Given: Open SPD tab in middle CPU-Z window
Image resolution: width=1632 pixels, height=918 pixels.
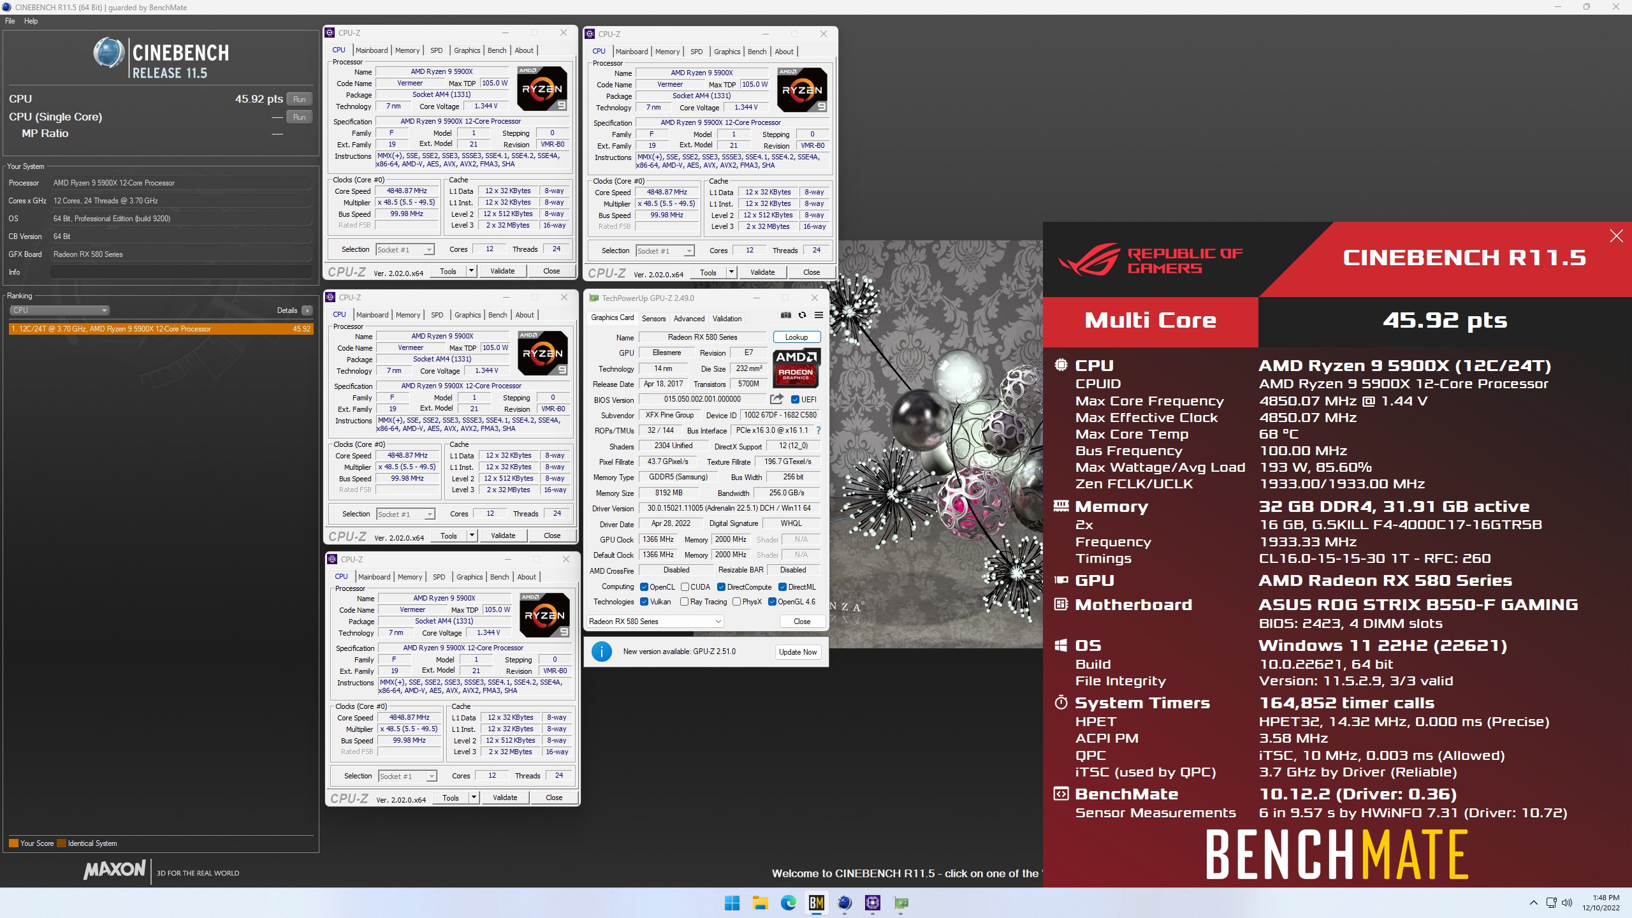Looking at the screenshot, I should (437, 315).
